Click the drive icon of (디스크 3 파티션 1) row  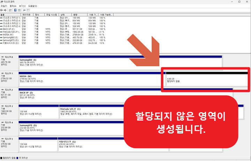click(x=1, y=18)
